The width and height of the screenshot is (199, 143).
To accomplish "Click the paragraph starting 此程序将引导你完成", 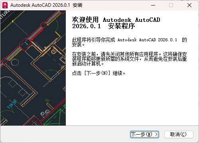I will [x=130, y=42].
